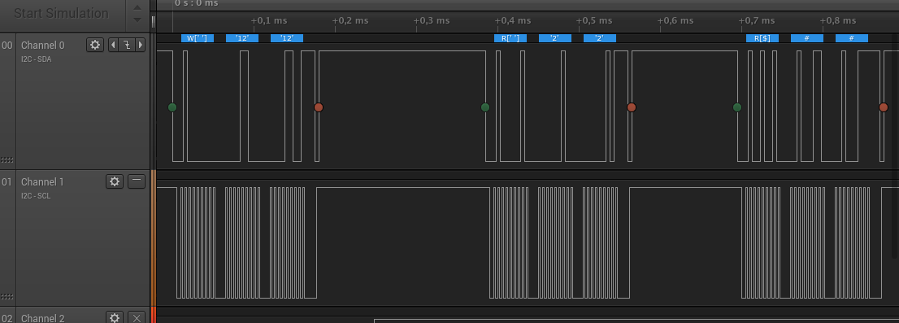Image resolution: width=899 pixels, height=323 pixels.
Task: Click the red stop marker before +0,2 ms
Action: coord(319,107)
